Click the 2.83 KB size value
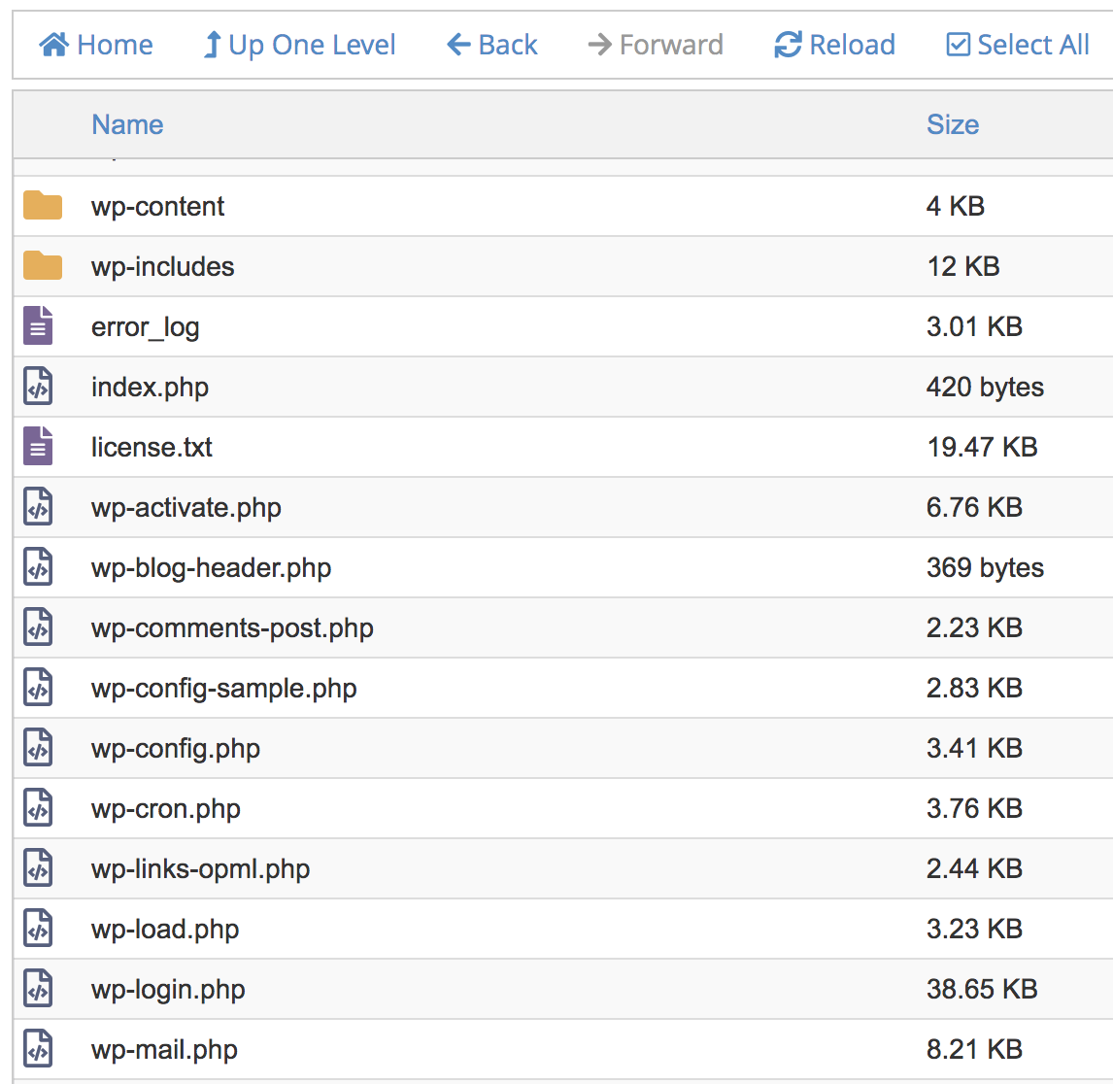The width and height of the screenshot is (1113, 1084). [974, 688]
